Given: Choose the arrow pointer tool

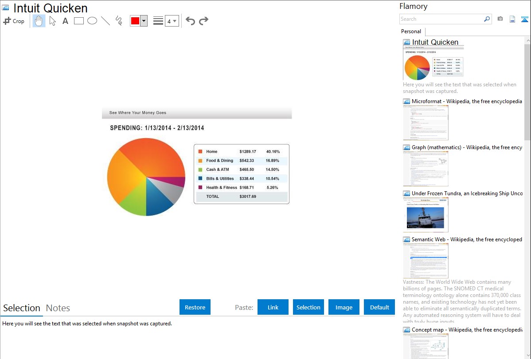Looking at the screenshot, I should click(x=52, y=21).
